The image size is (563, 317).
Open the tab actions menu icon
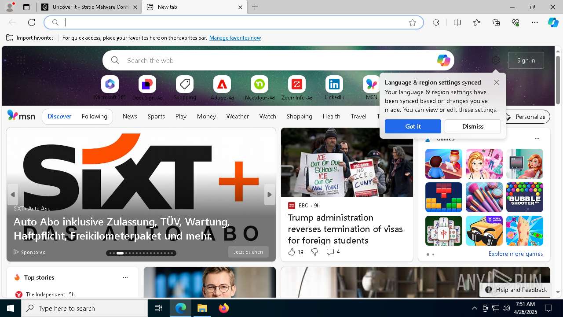(x=26, y=7)
